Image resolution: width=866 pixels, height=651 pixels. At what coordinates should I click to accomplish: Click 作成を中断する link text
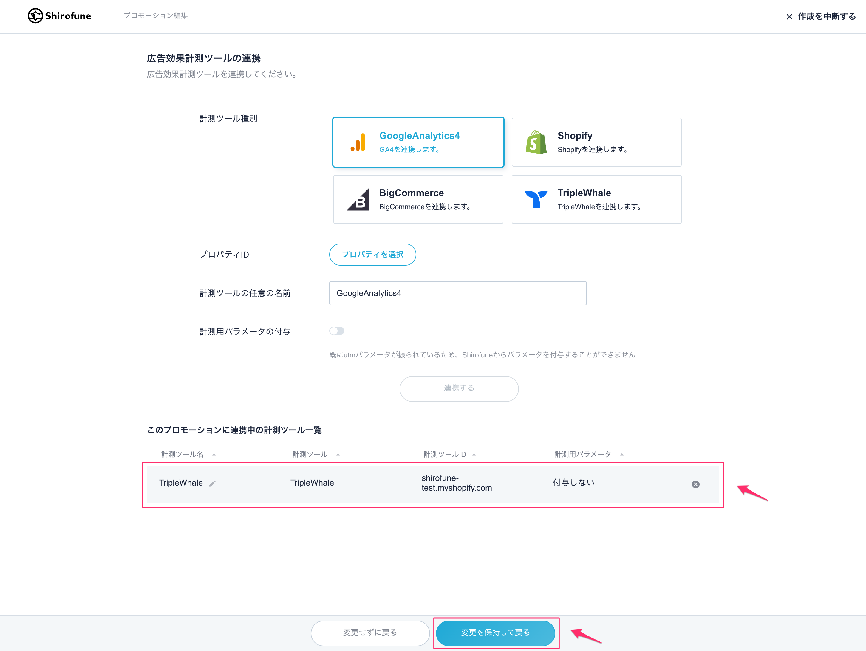point(827,16)
